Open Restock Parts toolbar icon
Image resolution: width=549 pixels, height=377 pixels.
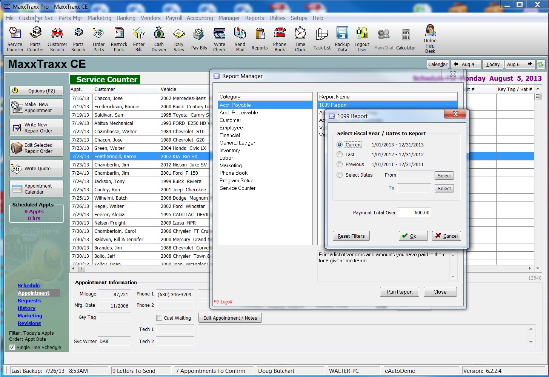pyautogui.click(x=119, y=39)
